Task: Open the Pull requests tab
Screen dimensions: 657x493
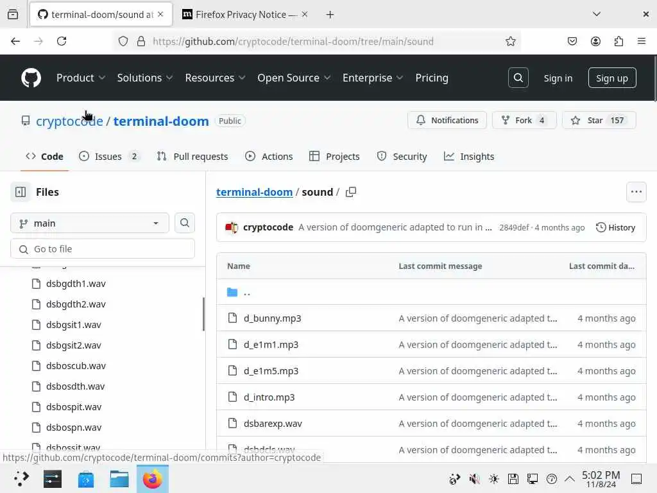Action: point(192,157)
